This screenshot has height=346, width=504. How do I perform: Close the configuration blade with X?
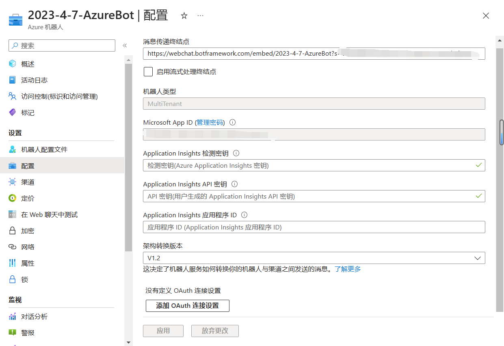486,16
